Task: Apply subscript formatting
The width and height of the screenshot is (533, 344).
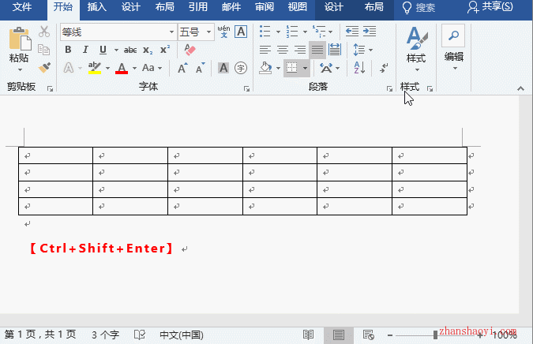Action: (148, 50)
